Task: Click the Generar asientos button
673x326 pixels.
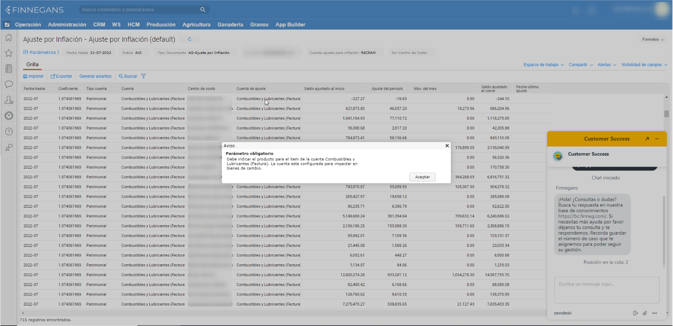Action: [95, 77]
